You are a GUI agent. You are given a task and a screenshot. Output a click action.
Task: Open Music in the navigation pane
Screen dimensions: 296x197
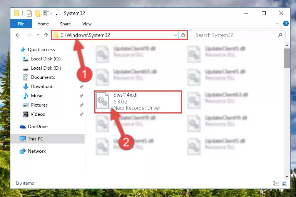pos(37,96)
